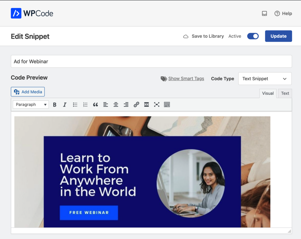The image size is (301, 239).
Task: Open the Show Smart Tags link
Action: [186, 79]
